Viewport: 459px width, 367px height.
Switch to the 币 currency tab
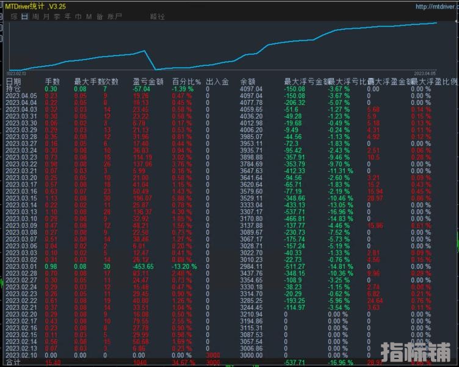coord(79,16)
